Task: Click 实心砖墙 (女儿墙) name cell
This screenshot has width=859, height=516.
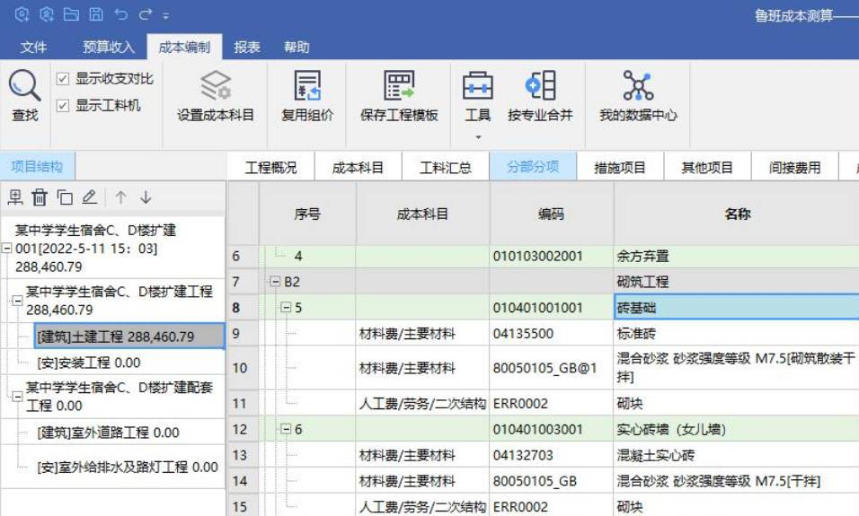Action: point(737,429)
